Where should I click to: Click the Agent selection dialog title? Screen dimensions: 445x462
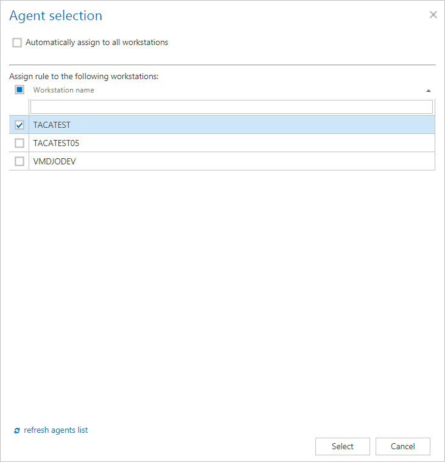[56, 16]
